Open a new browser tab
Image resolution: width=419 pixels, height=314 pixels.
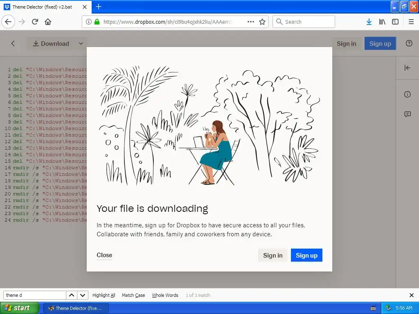(x=99, y=7)
